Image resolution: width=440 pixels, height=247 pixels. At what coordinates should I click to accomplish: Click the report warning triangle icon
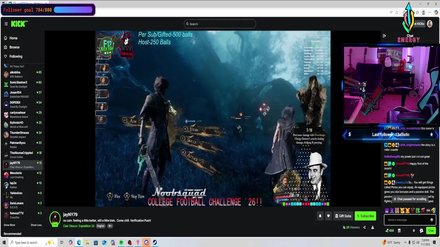click(372, 227)
